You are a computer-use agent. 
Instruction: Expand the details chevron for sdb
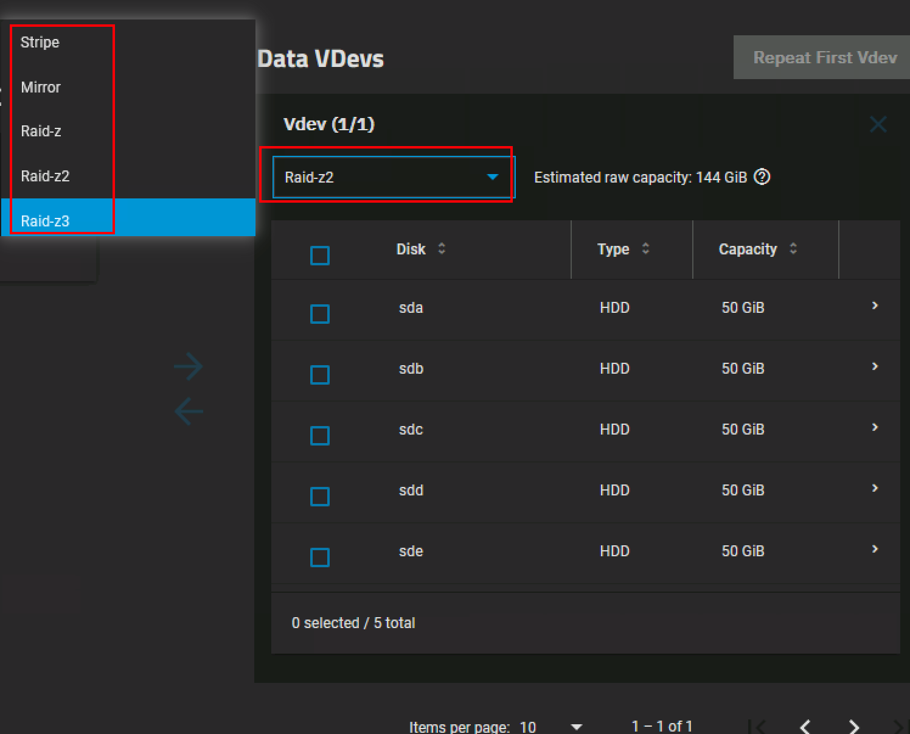(875, 366)
